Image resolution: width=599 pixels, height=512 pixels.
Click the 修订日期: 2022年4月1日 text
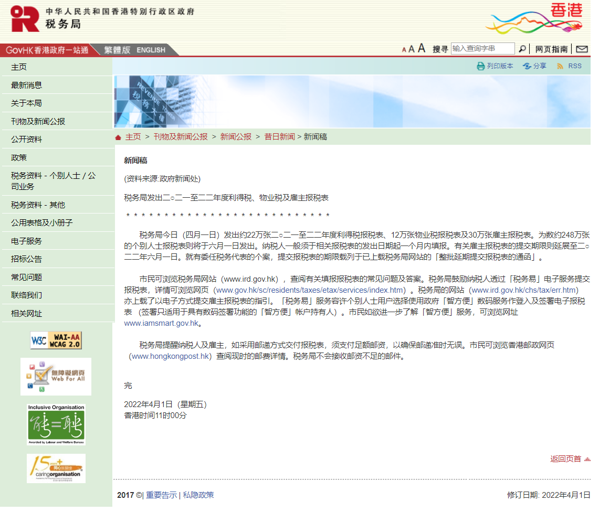[549, 495]
